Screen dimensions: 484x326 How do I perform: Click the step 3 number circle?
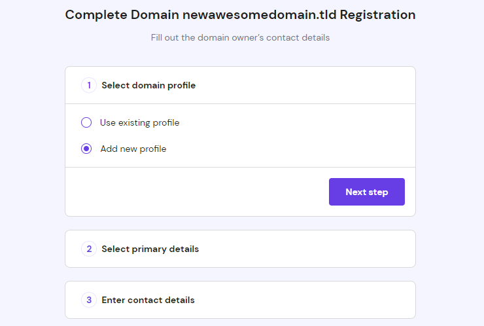coord(89,300)
